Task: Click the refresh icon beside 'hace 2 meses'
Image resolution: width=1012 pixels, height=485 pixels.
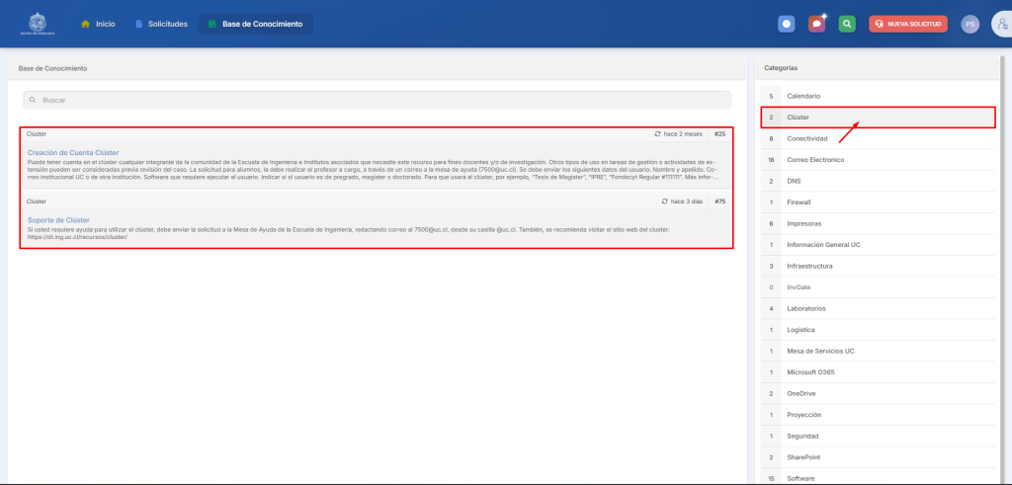Action: coord(658,133)
